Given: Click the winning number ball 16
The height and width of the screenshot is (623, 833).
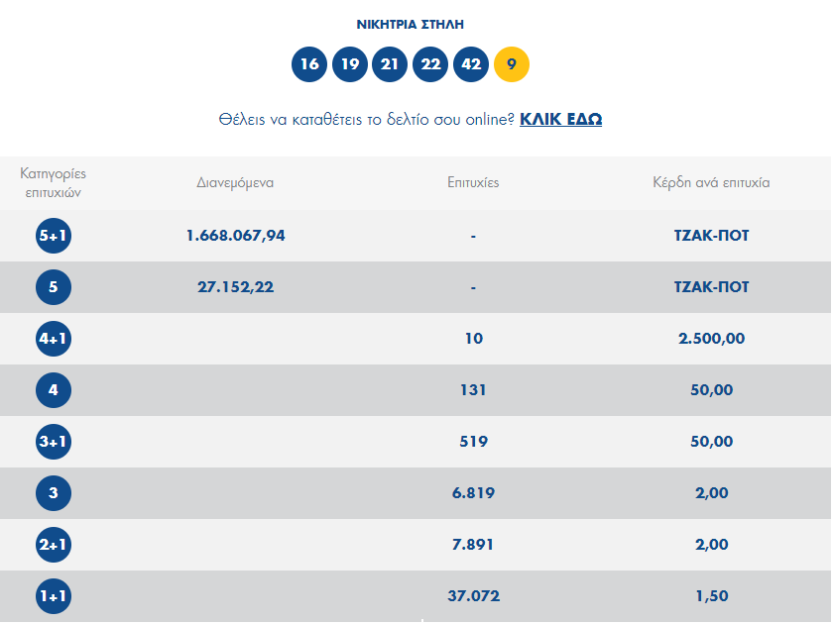Looking at the screenshot, I should point(309,64).
